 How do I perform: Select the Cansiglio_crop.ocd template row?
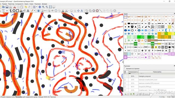click(149, 76)
